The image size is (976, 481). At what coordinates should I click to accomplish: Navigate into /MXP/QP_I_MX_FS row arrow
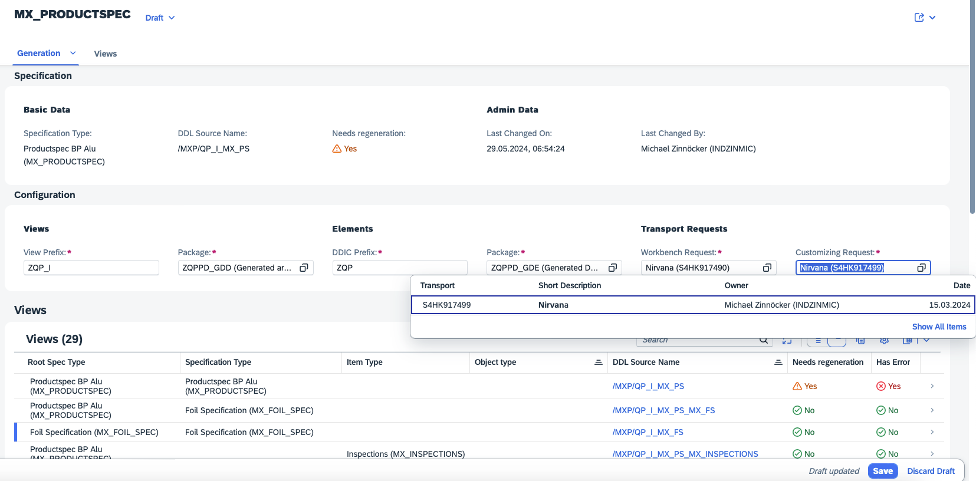point(932,432)
